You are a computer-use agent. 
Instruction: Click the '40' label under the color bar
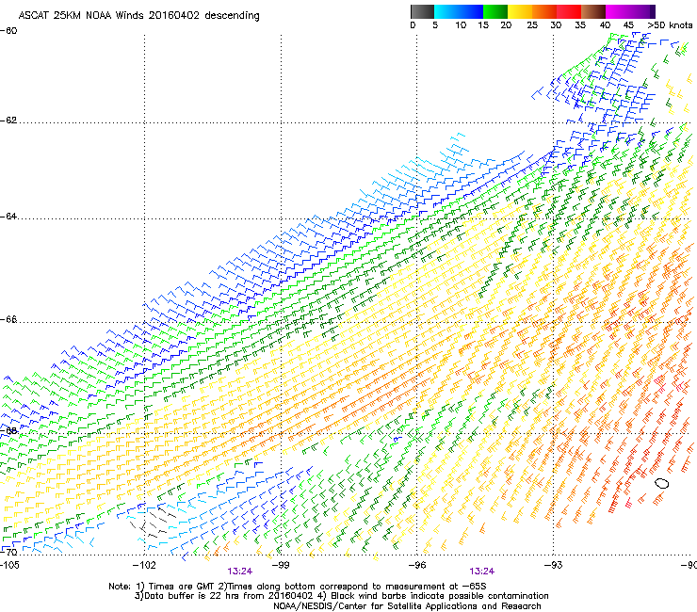click(605, 25)
